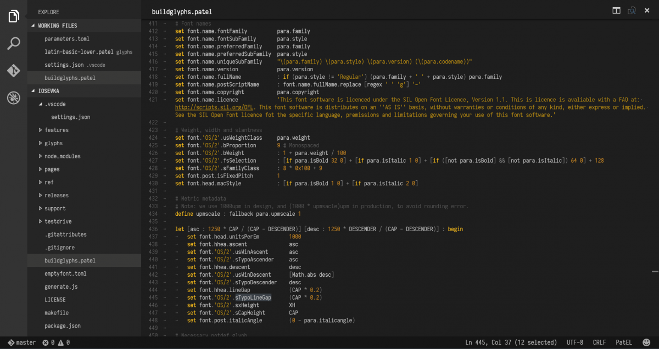Open package.json file
The image size is (659, 349).
coord(84,325)
